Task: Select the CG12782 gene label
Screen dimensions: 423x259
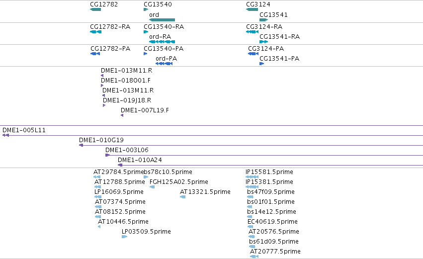Action: (104, 4)
